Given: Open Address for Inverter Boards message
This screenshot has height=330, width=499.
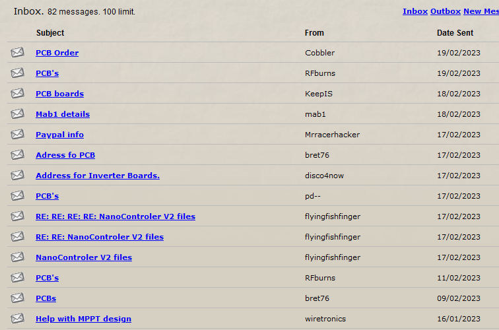Looking at the screenshot, I should click(x=97, y=176).
